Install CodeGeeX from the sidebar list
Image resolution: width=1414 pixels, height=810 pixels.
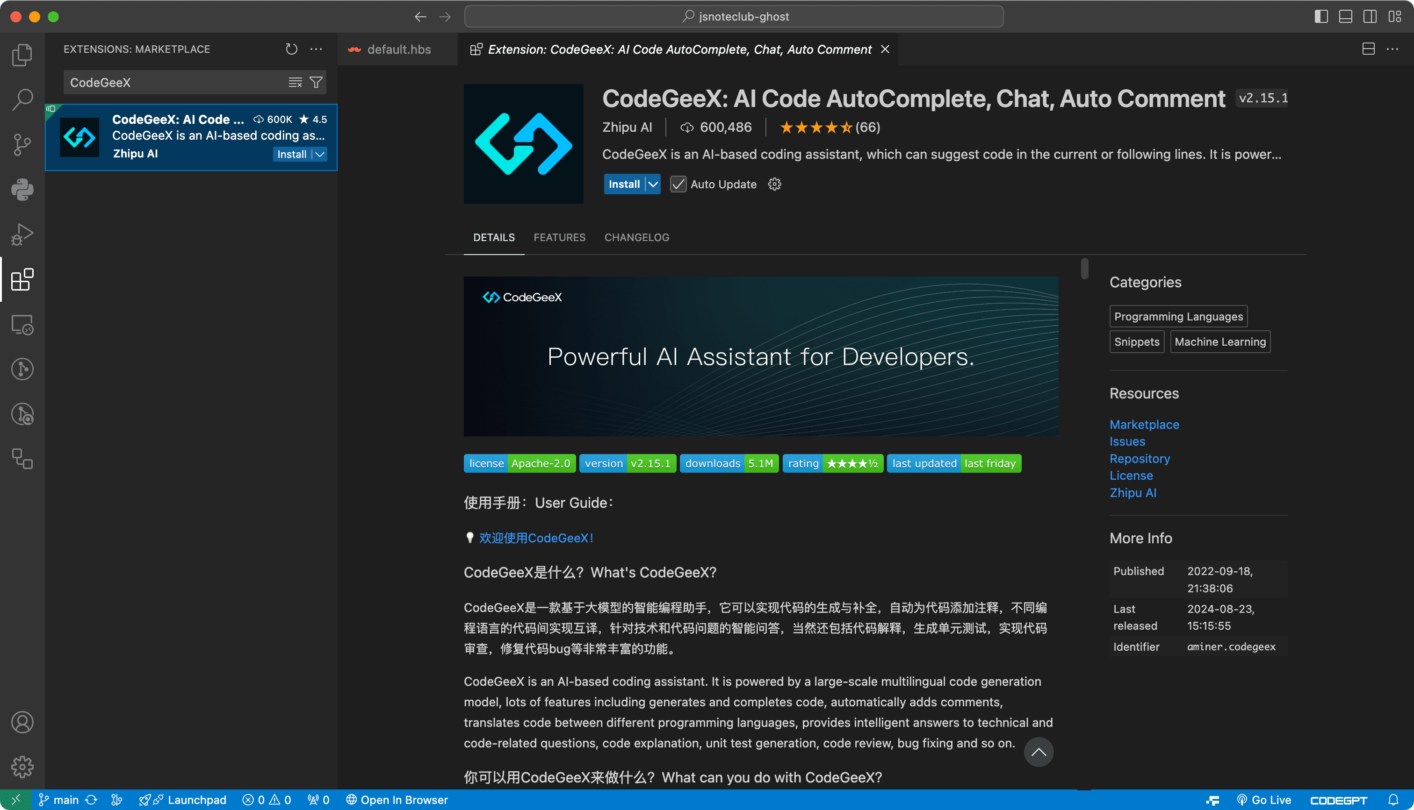292,154
